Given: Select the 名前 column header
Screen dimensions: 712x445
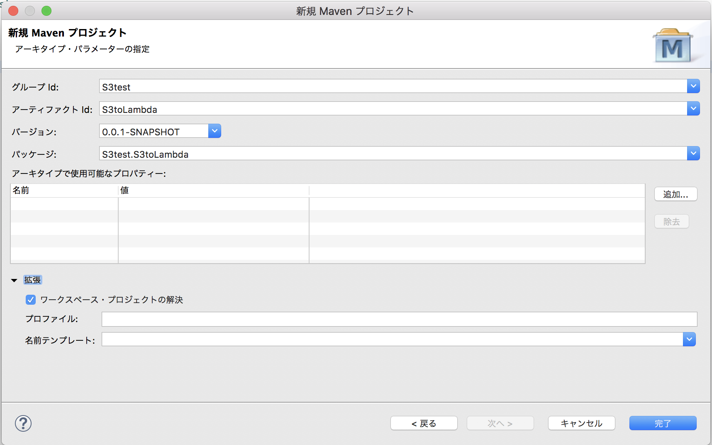Looking at the screenshot, I should [x=64, y=191].
